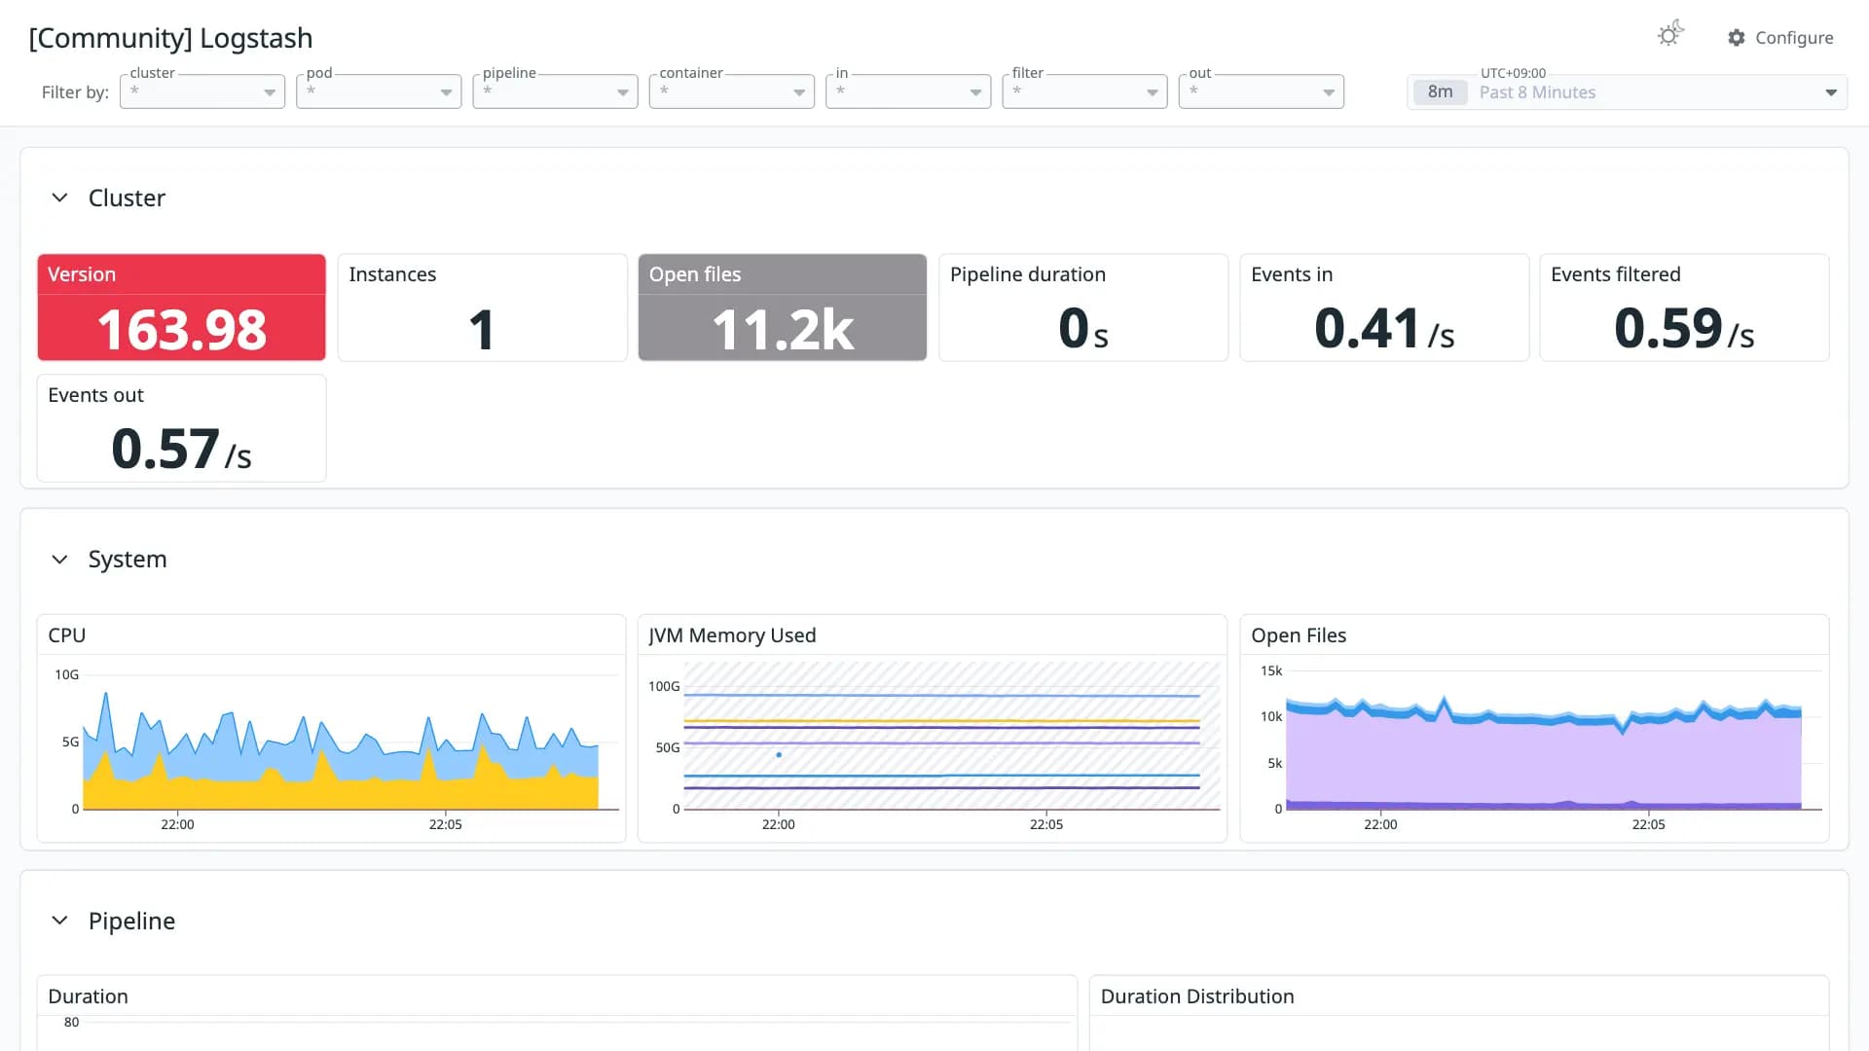Toggle the dark/light theme icon
The height and width of the screenshot is (1051, 1869).
[x=1670, y=35]
